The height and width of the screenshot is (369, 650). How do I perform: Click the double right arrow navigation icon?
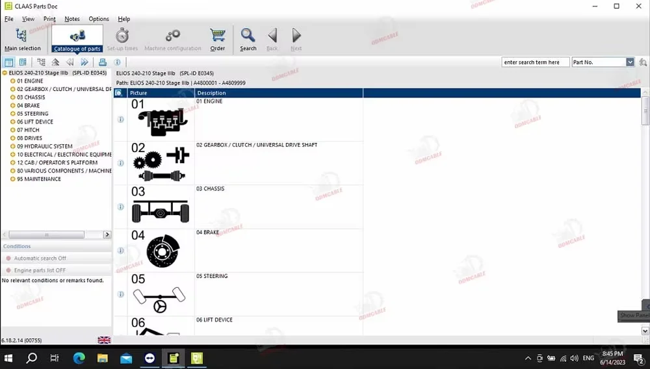click(84, 62)
